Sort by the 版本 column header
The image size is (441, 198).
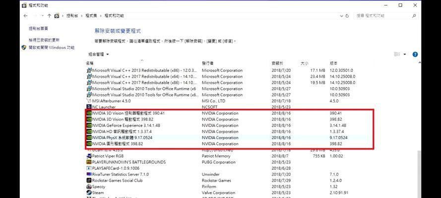pos(333,63)
